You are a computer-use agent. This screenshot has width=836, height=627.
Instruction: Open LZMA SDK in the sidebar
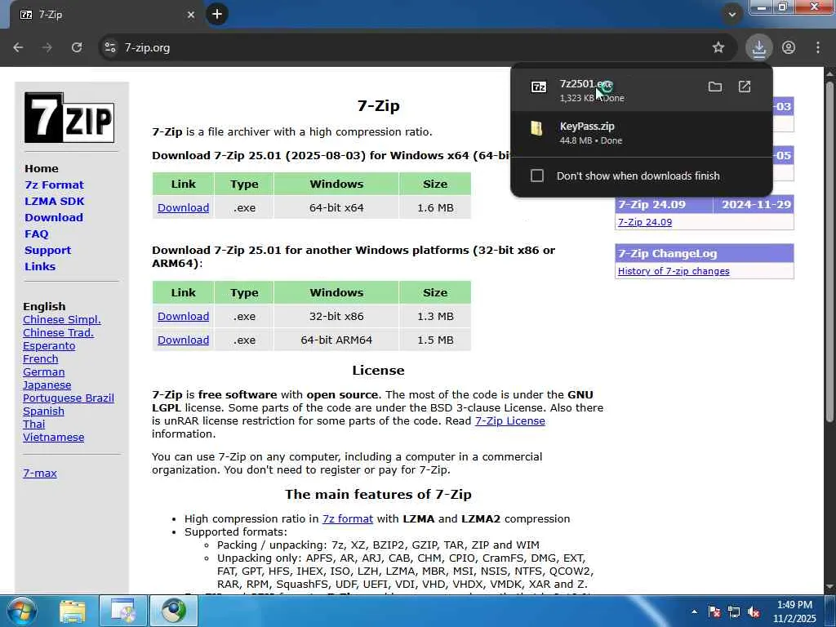[x=55, y=201]
